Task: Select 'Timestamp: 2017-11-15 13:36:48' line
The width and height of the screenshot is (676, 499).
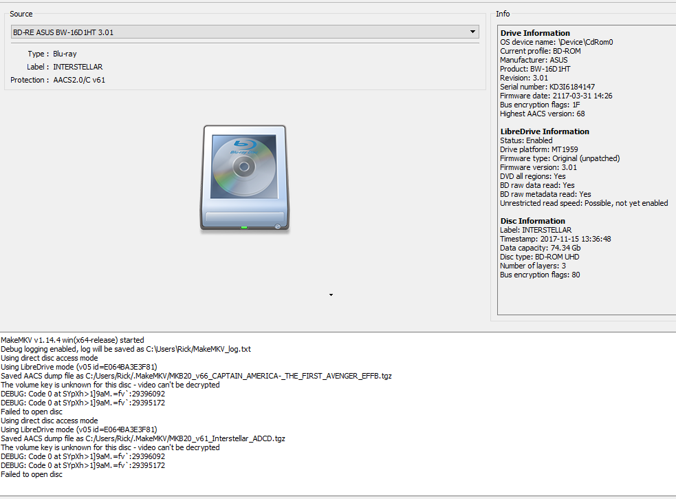Action: click(x=555, y=239)
